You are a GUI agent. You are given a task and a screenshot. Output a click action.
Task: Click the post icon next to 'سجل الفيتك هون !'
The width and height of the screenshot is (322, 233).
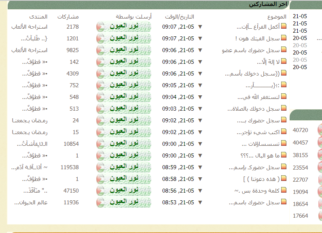pyautogui.click(x=284, y=39)
